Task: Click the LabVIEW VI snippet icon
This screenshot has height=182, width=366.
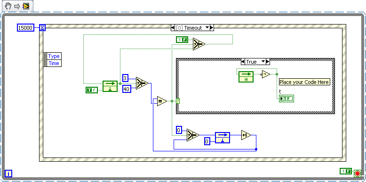Action: pyautogui.click(x=26, y=6)
